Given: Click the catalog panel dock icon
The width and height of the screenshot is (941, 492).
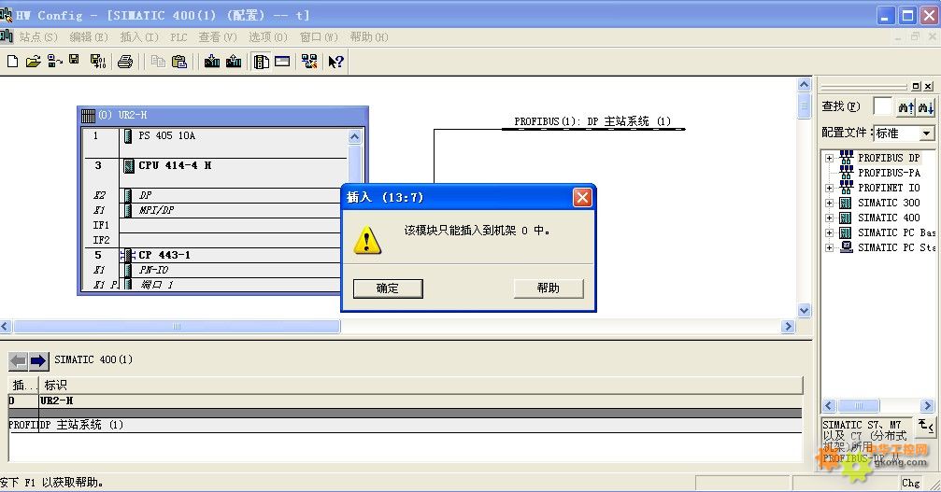Looking at the screenshot, I should [x=916, y=86].
